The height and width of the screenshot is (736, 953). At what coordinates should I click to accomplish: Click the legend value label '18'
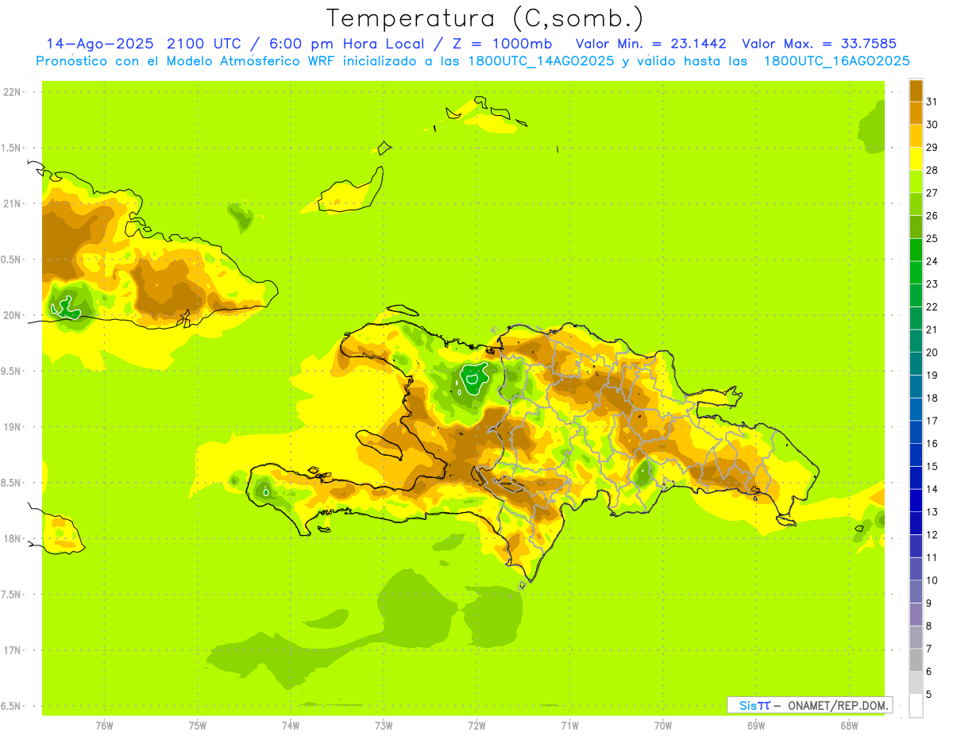(932, 398)
